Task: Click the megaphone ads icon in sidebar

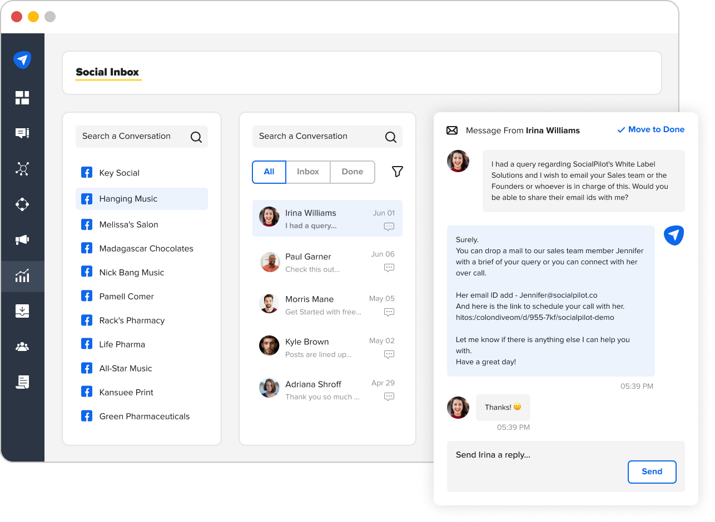Action: [x=22, y=240]
